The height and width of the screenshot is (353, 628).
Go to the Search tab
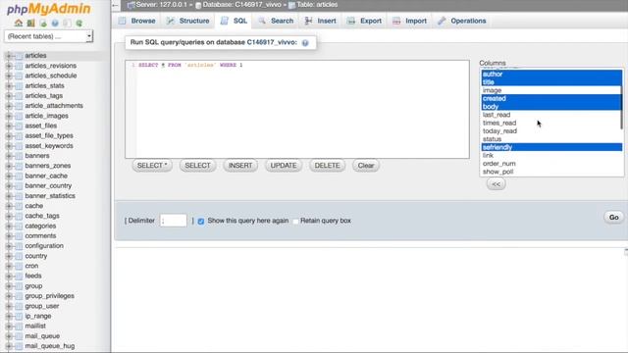(x=276, y=21)
